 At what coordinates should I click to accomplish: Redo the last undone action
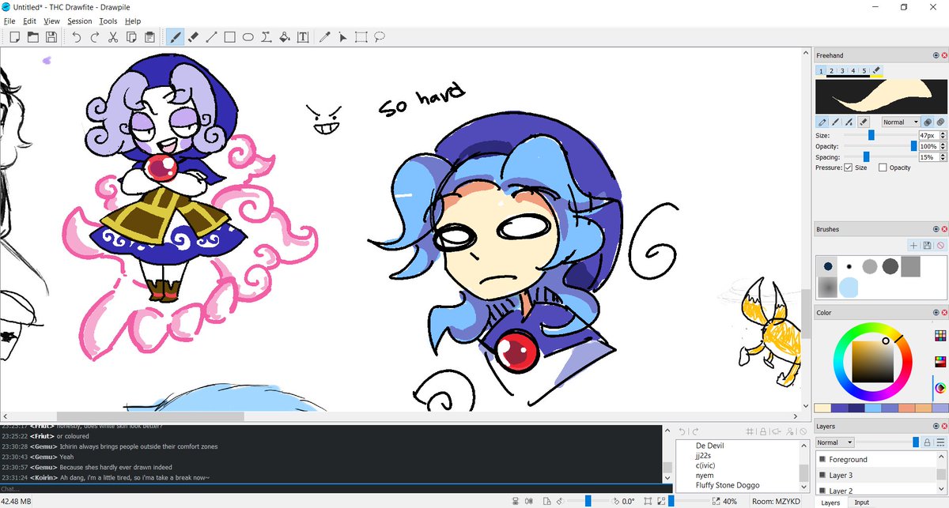(95, 37)
